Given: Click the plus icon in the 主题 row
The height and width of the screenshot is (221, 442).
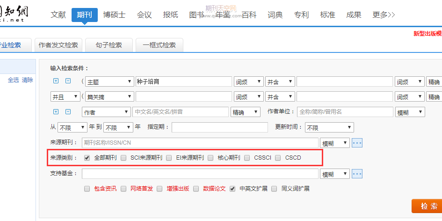Looking at the screenshot, I should pyautogui.click(x=56, y=81).
